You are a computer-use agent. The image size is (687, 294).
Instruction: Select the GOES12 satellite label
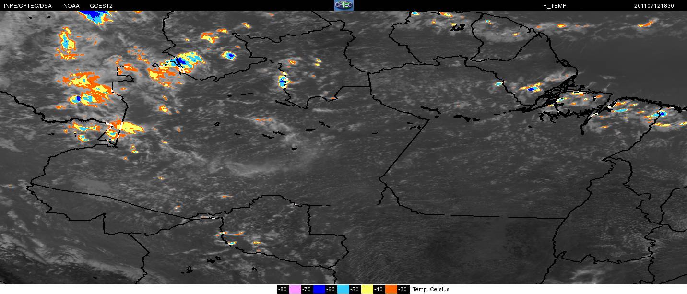point(101,6)
